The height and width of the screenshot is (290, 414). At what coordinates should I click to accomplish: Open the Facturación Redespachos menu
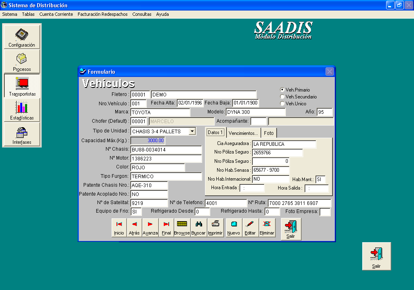point(102,14)
